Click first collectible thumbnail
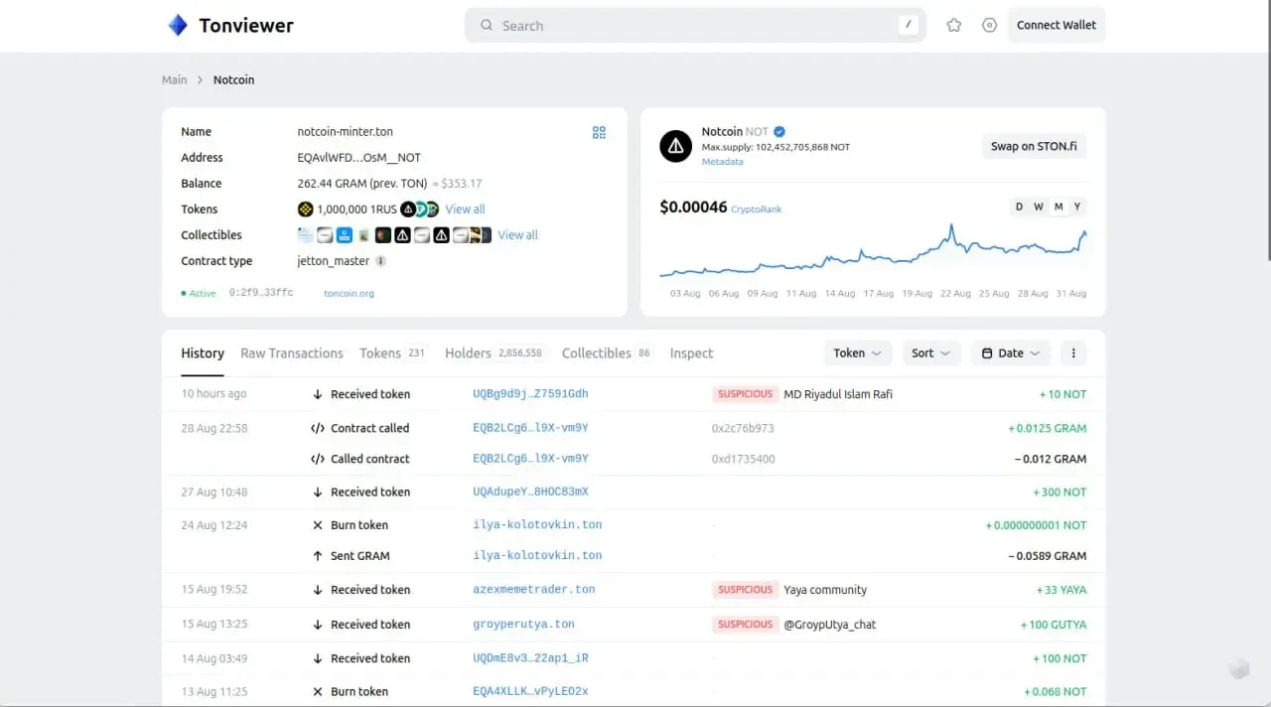 305,235
